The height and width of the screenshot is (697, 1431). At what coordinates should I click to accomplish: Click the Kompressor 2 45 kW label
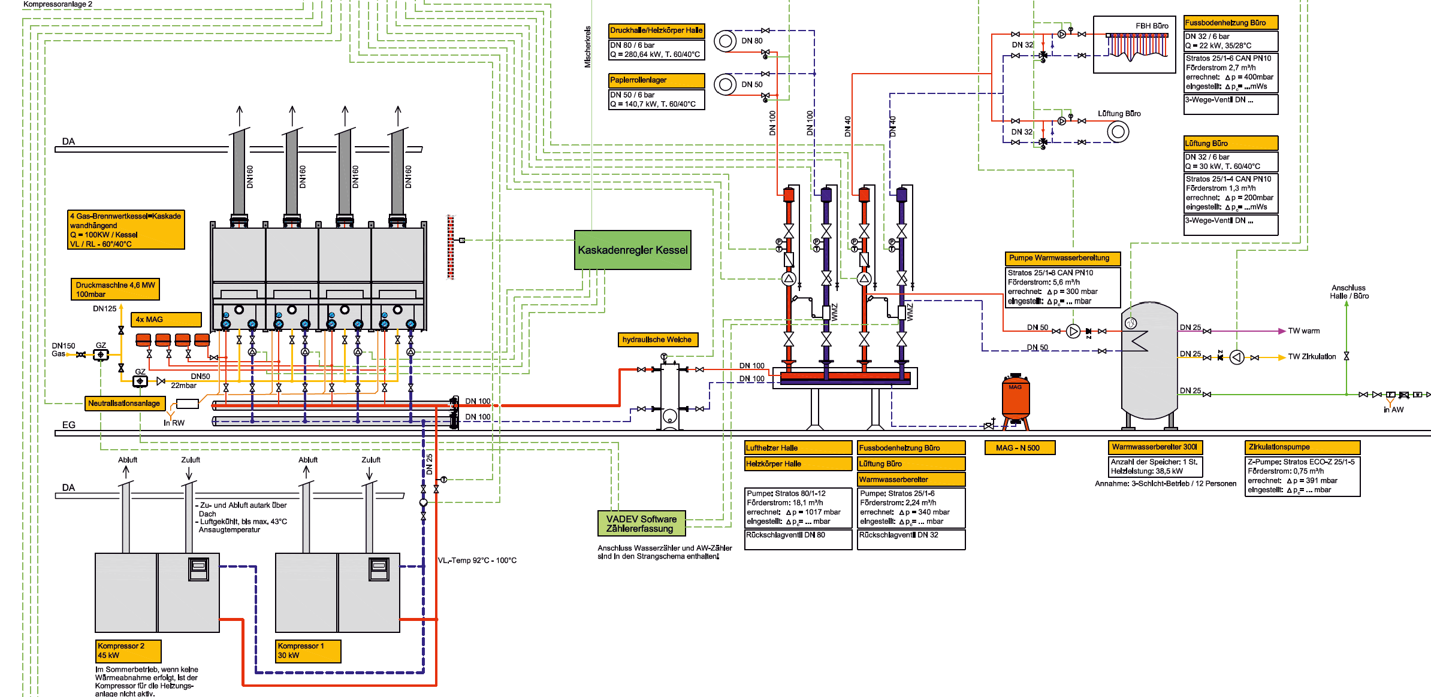129,651
